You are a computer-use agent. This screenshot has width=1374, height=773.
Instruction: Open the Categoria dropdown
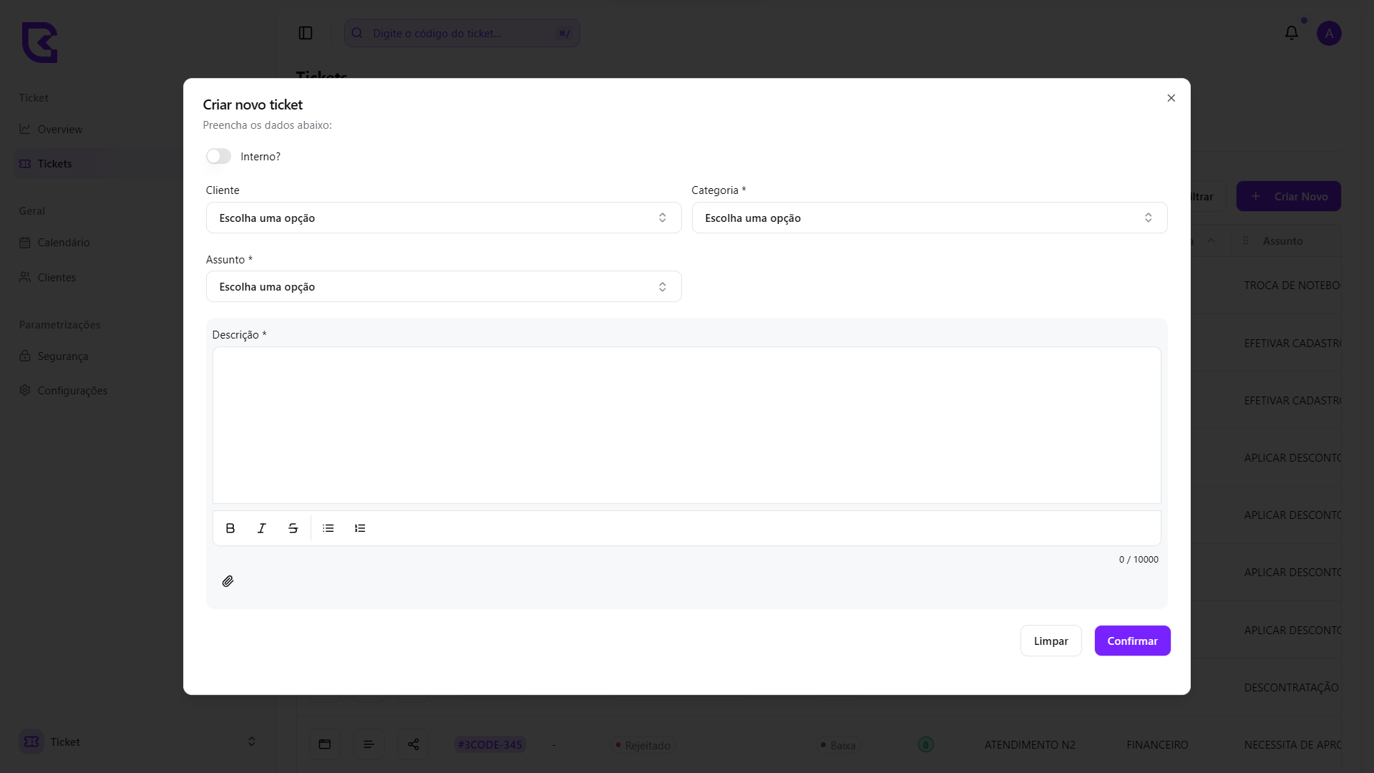(929, 218)
